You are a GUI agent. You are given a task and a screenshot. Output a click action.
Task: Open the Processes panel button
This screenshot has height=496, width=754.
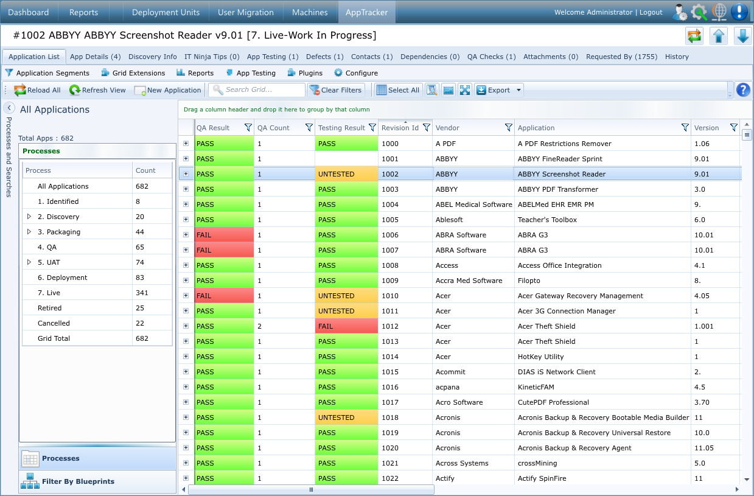click(x=97, y=458)
